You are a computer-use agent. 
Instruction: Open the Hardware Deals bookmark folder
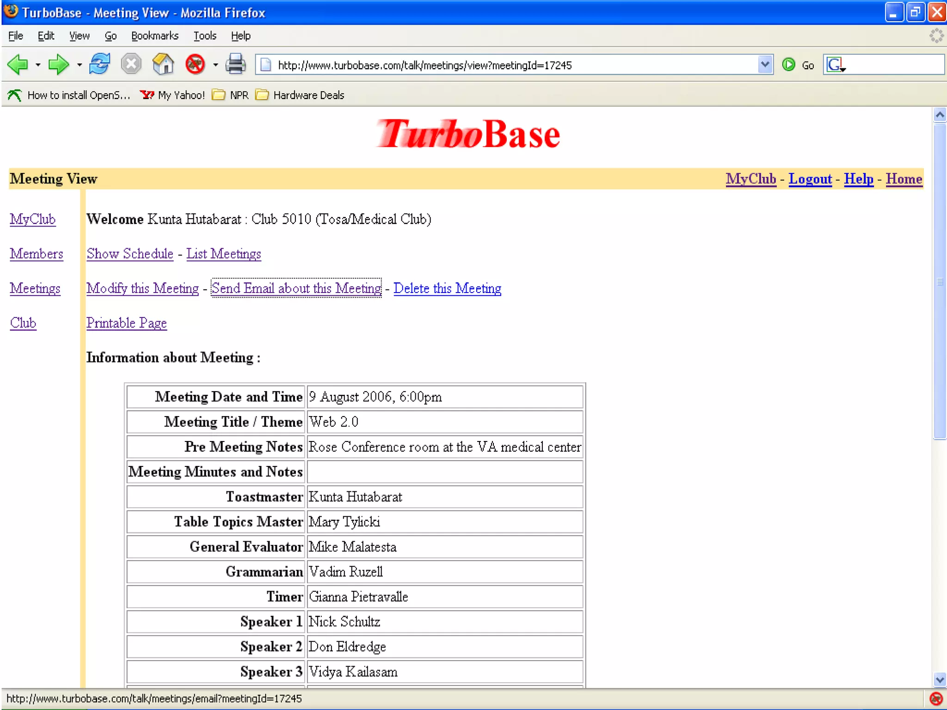[x=300, y=95]
